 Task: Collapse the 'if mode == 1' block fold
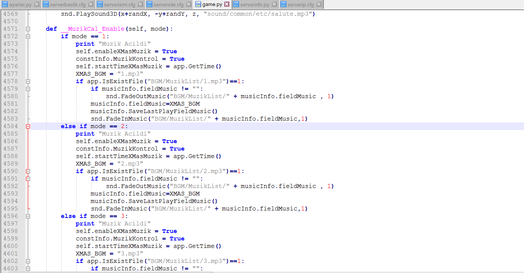[x=28, y=36]
